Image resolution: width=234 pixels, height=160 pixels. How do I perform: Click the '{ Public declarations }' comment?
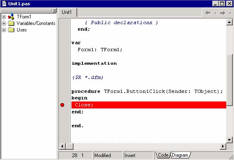pos(121,23)
